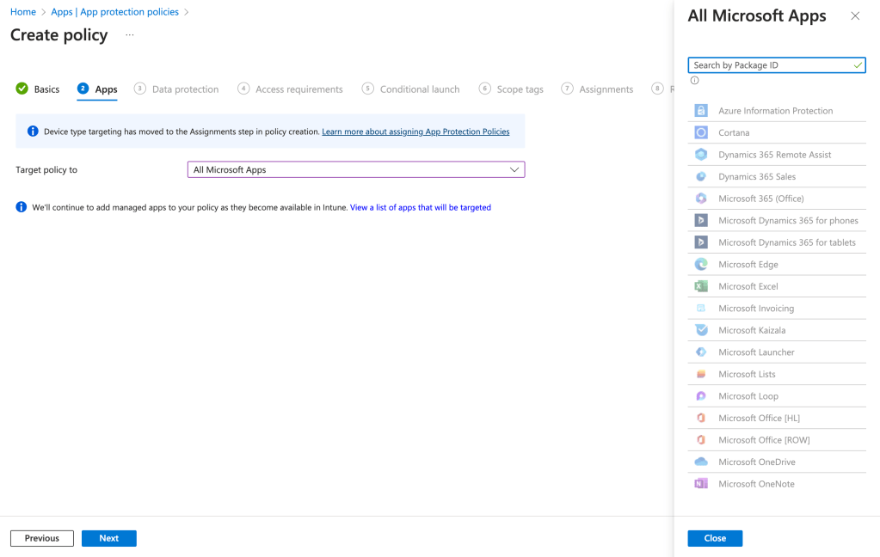Click the Microsoft Excel icon
Viewport: 880px width, 557px height.
(x=701, y=286)
